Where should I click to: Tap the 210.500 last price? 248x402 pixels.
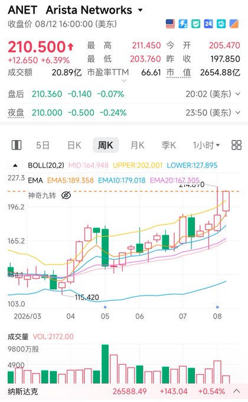pyautogui.click(x=37, y=47)
